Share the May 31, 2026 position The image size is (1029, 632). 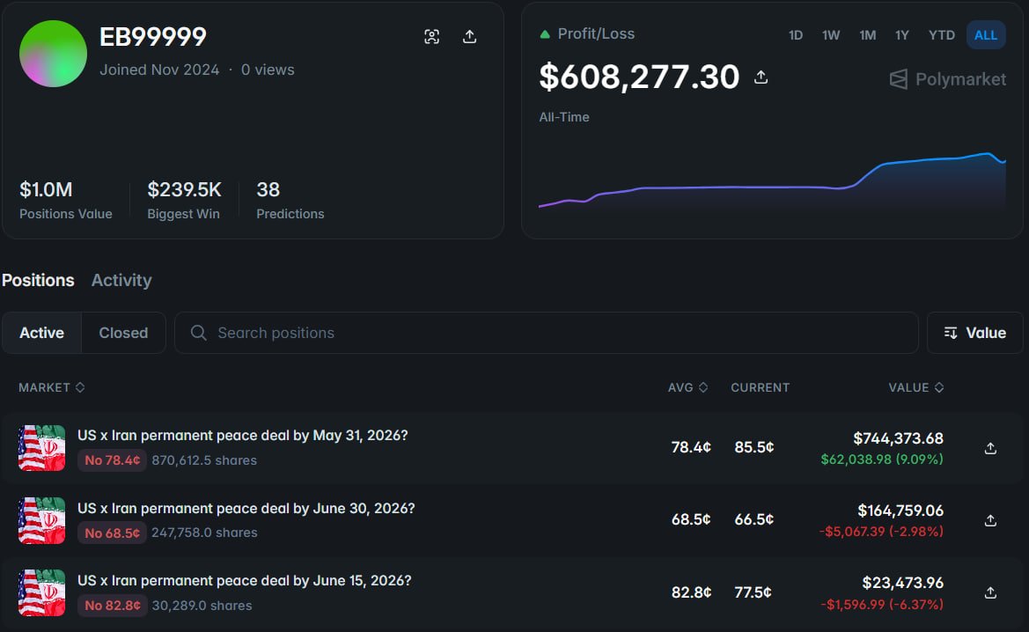(990, 448)
